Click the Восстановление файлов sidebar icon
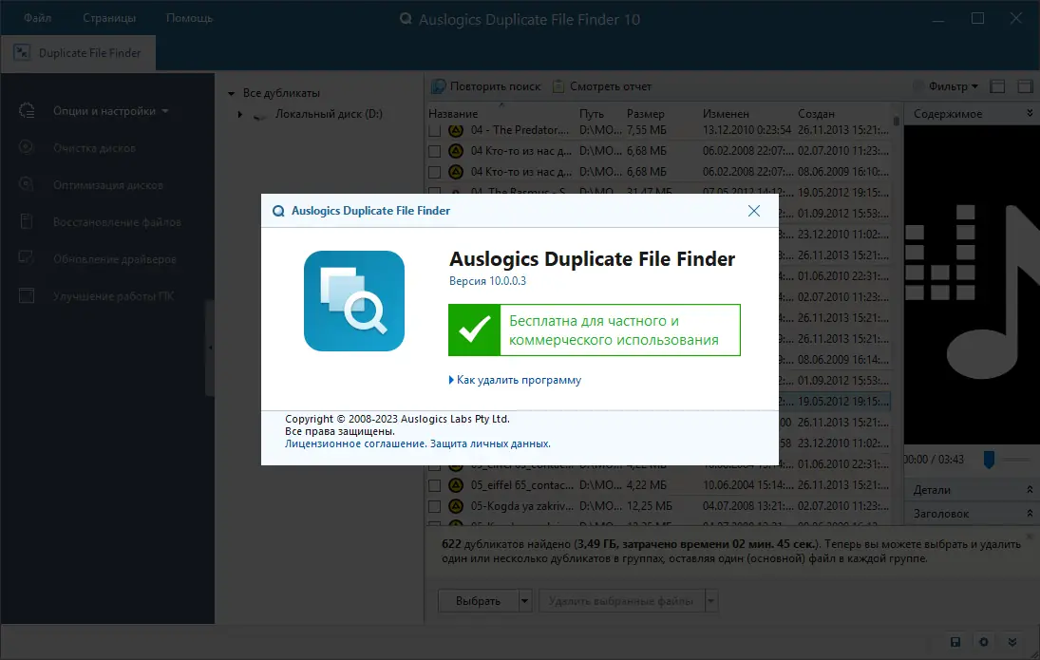Viewport: 1040px width, 660px height. 27,221
